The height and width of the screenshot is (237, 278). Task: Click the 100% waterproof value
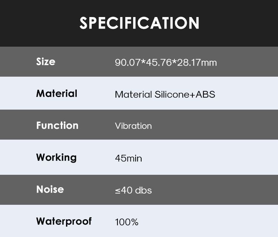point(126,222)
